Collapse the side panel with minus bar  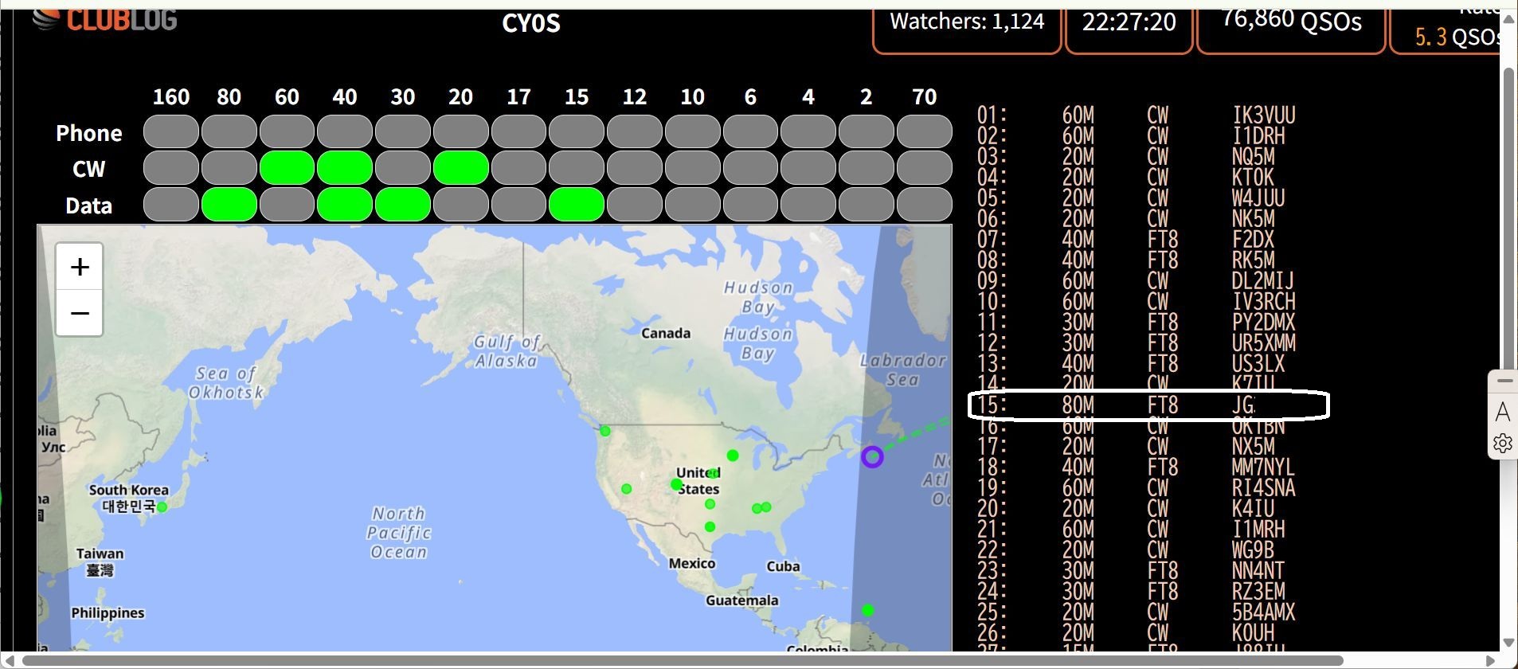point(1504,381)
